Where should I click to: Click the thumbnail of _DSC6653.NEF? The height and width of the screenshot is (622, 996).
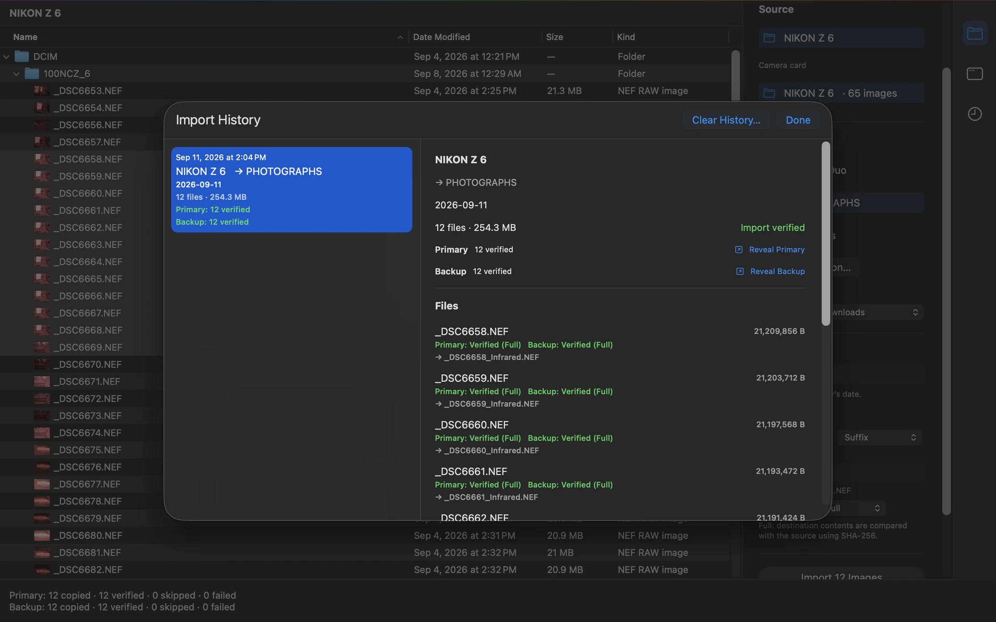coord(42,91)
